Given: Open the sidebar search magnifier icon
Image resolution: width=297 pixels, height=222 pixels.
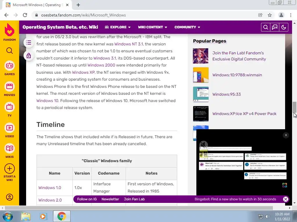Looking at the screenshot, I should click(x=10, y=51).
